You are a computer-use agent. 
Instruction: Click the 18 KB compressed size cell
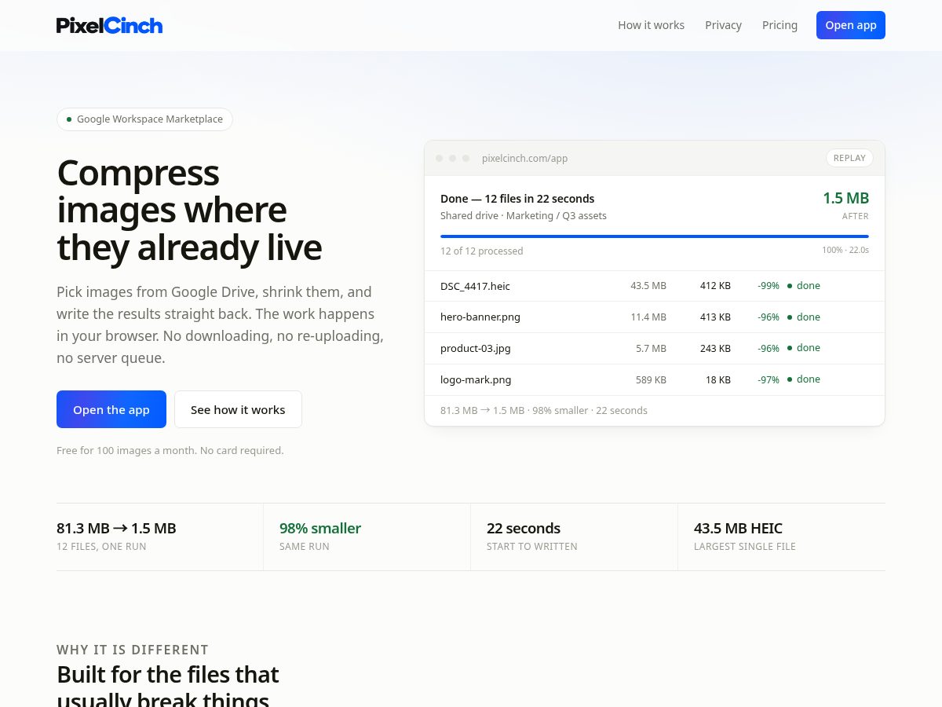click(718, 379)
